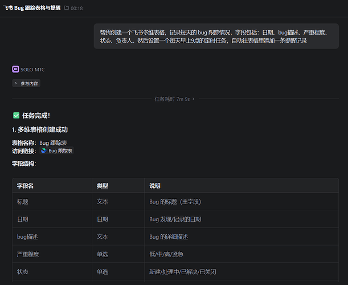Click the 任务完成! heading
348x285 pixels.
(36, 116)
